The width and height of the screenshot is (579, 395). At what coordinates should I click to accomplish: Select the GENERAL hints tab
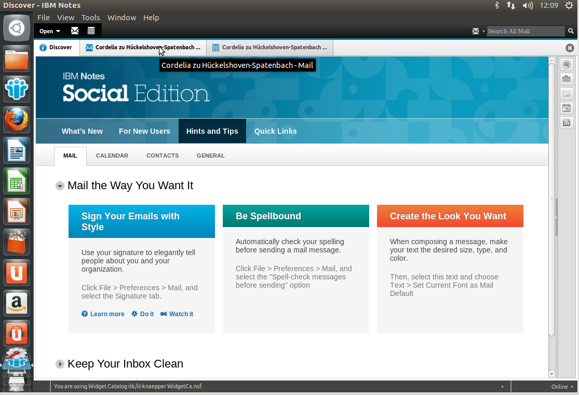pos(210,156)
